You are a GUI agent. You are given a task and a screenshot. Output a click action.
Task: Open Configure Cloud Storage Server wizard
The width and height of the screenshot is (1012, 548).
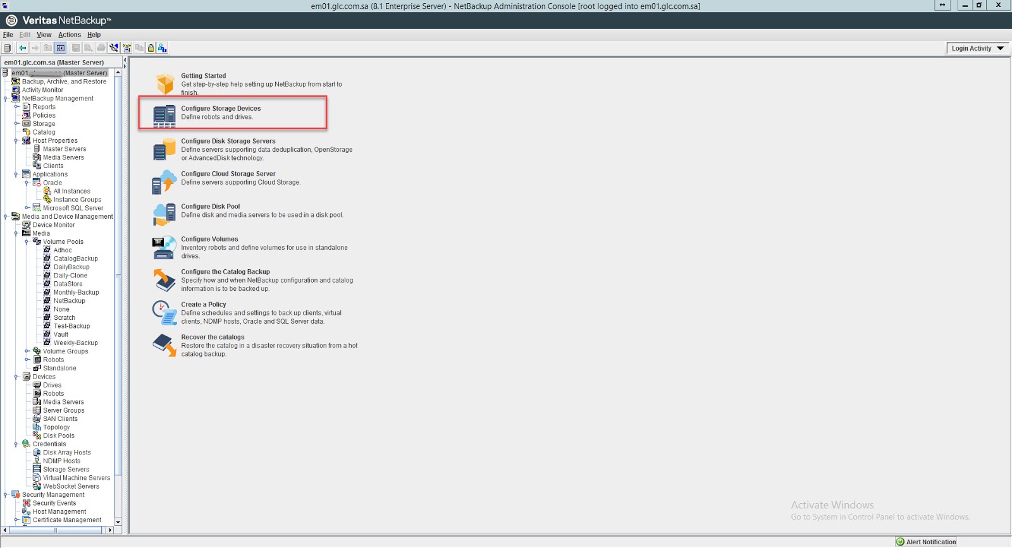pos(228,174)
